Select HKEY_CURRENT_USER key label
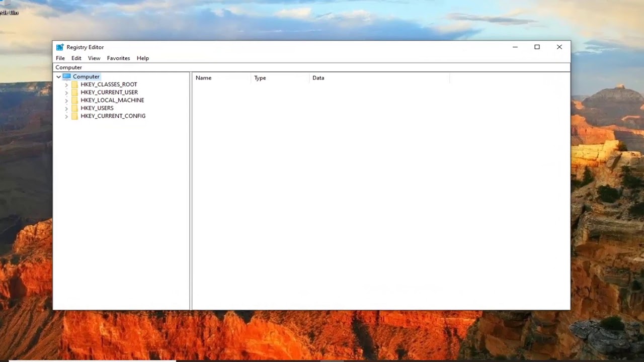Image resolution: width=644 pixels, height=362 pixels. point(109,93)
